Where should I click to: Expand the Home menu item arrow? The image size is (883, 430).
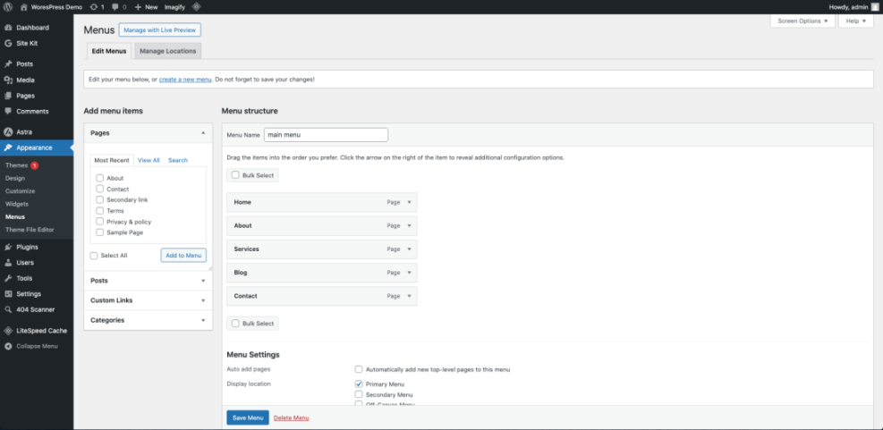click(x=410, y=202)
